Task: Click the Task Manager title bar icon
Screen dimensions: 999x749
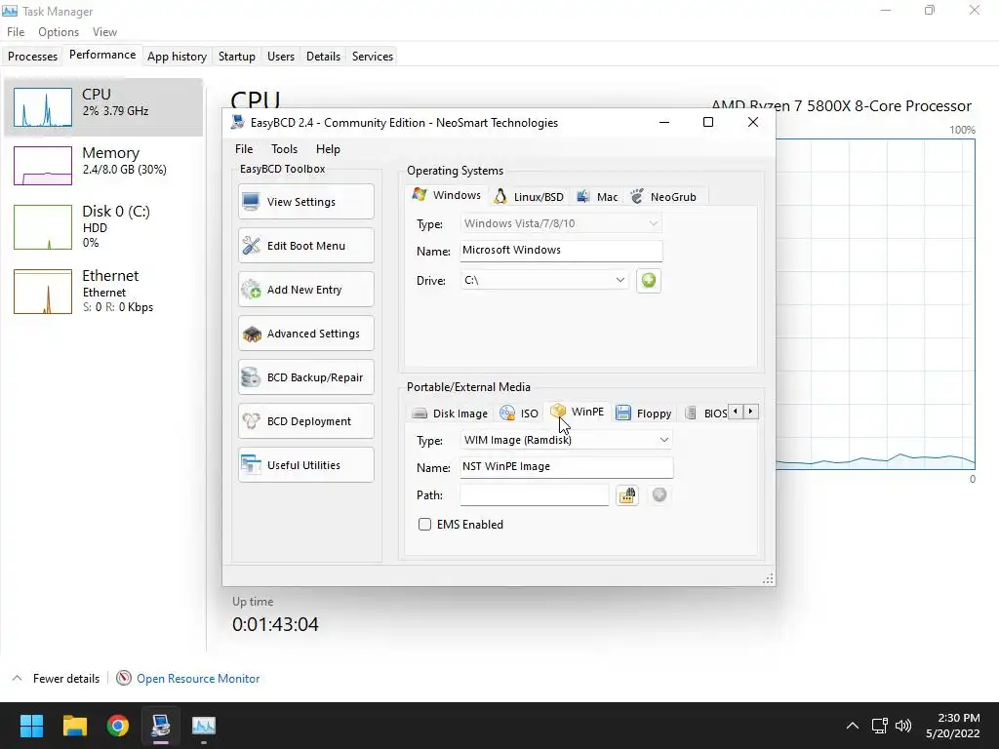Action: [x=10, y=11]
